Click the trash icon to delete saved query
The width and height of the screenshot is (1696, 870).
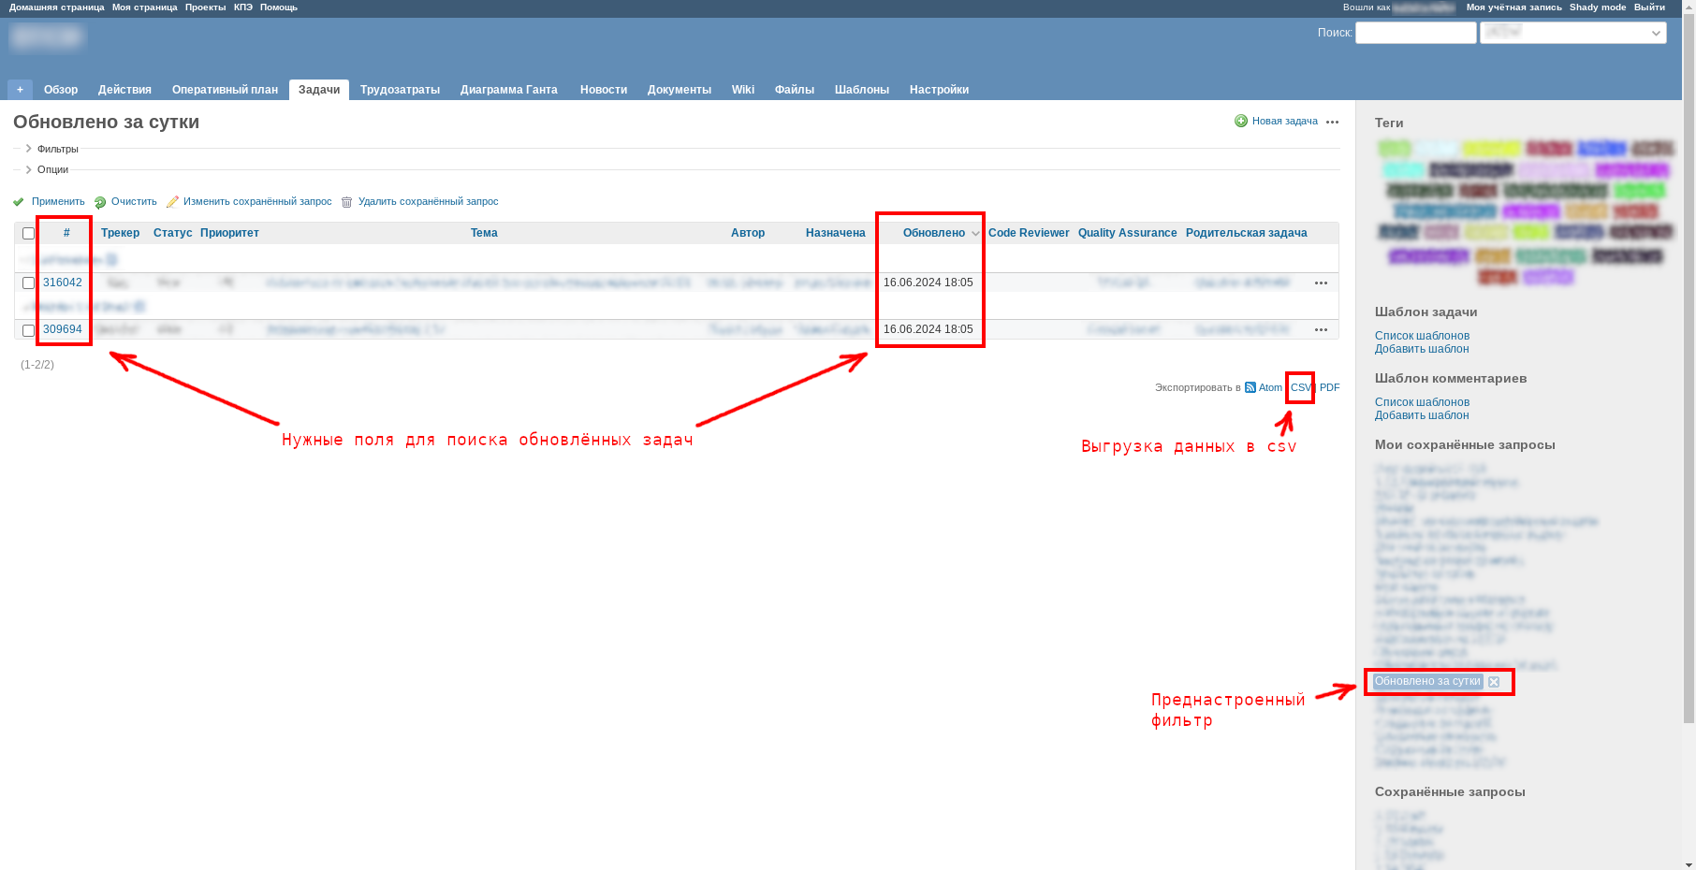pos(346,201)
